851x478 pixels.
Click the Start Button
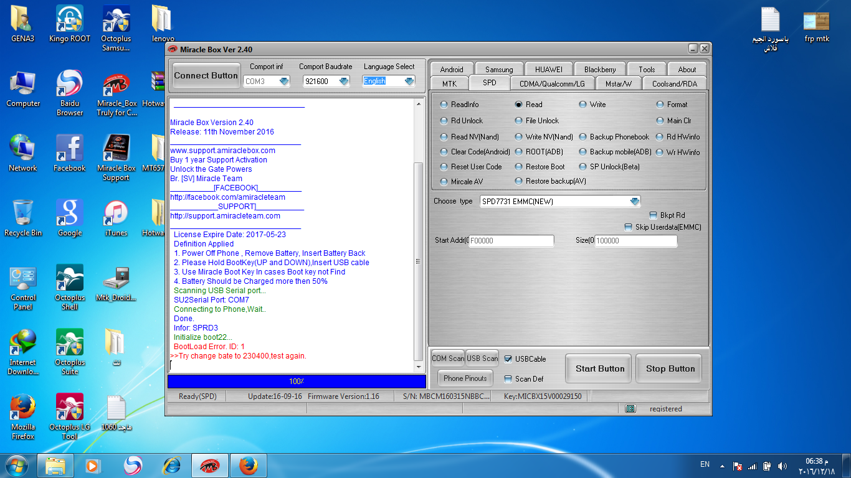click(600, 369)
